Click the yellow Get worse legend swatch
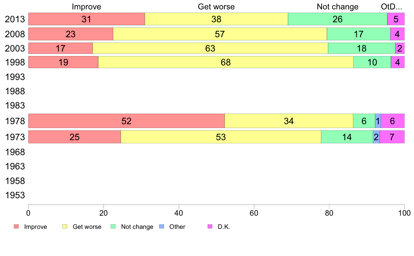 [64, 227]
